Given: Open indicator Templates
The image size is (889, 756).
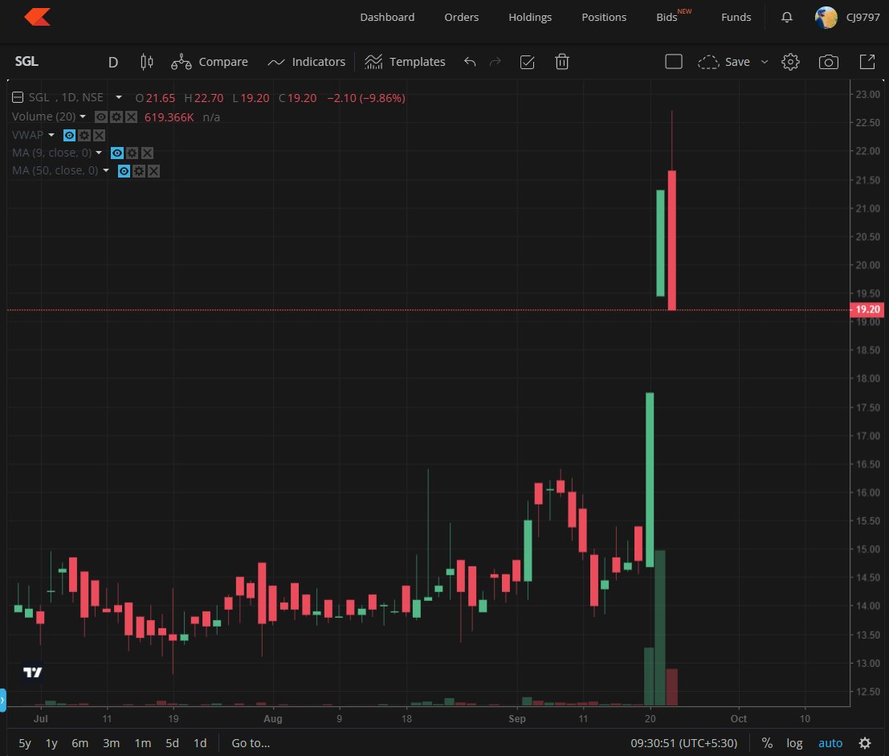Looking at the screenshot, I should pyautogui.click(x=405, y=61).
